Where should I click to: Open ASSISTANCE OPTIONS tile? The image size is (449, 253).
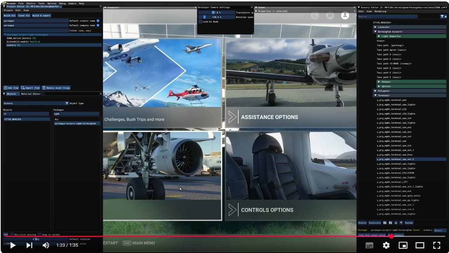(x=291, y=83)
